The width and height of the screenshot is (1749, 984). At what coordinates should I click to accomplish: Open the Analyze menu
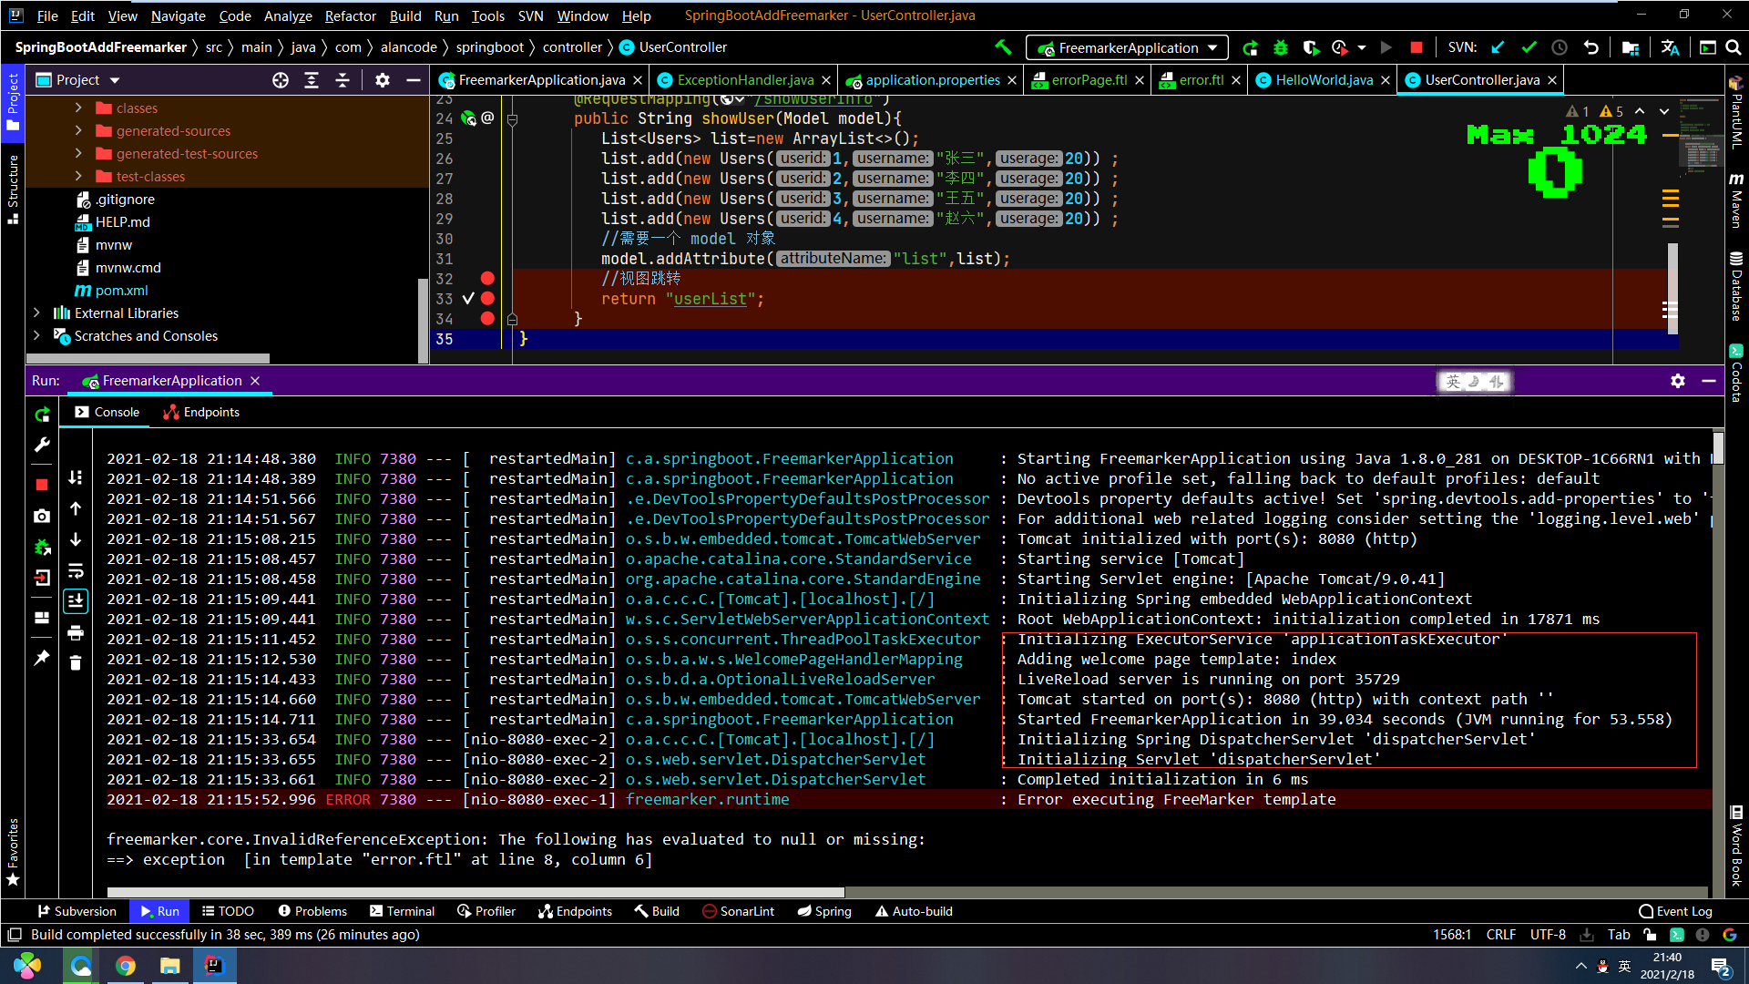point(288,15)
